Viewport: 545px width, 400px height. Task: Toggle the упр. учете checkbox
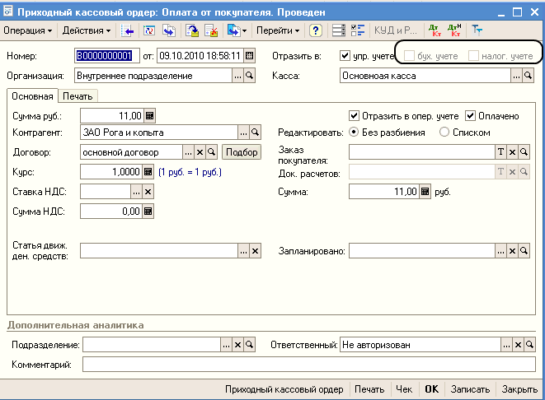point(345,55)
